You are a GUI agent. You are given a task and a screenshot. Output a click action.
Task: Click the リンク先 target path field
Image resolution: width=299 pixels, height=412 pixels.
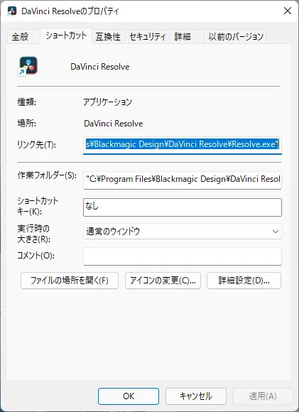(x=183, y=145)
